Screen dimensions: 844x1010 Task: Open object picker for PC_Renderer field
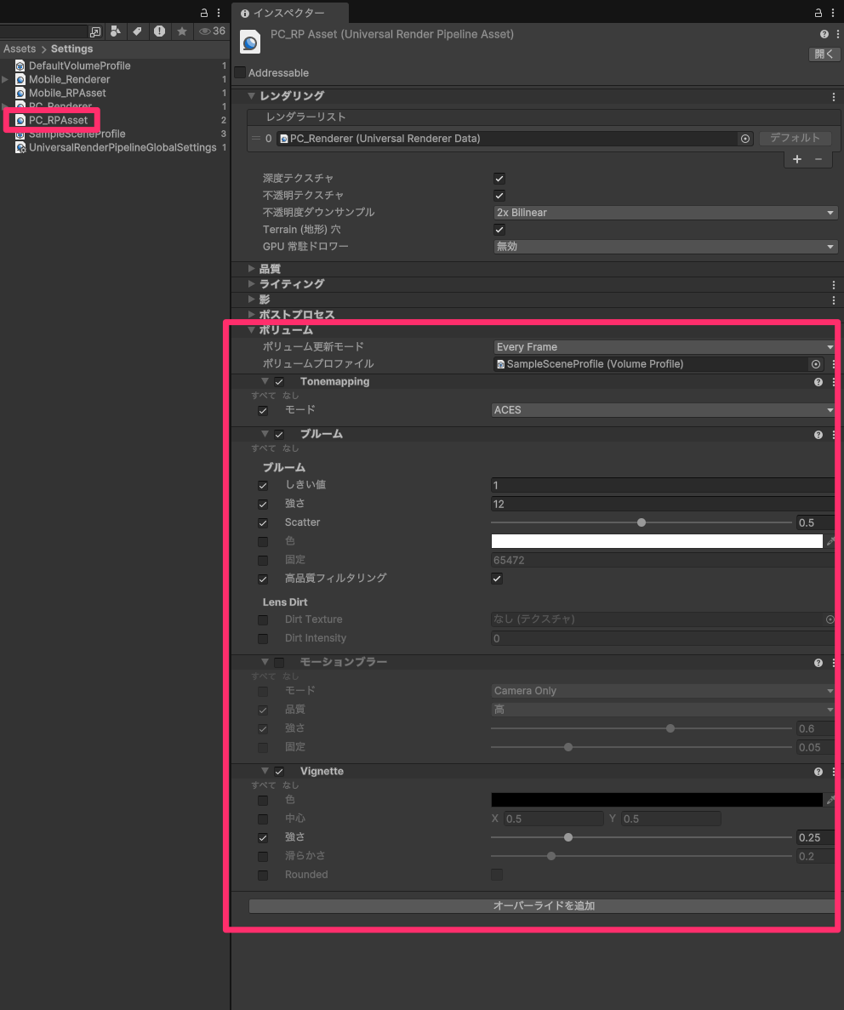[744, 139]
